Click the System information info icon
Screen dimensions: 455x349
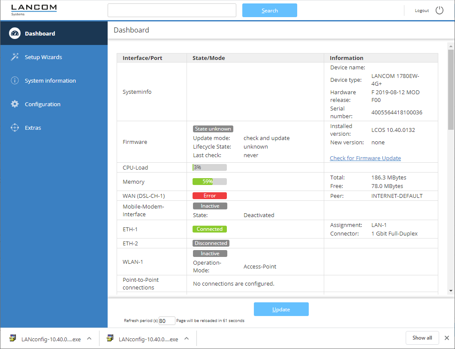(15, 81)
